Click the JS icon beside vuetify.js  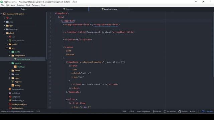click(15, 67)
